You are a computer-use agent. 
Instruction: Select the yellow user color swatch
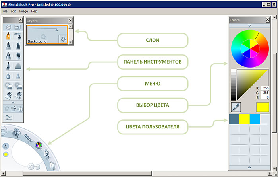[245, 119]
